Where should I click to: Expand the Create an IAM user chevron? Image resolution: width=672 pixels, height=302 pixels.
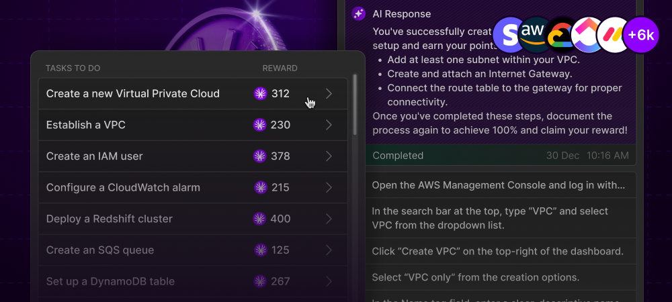click(x=329, y=156)
